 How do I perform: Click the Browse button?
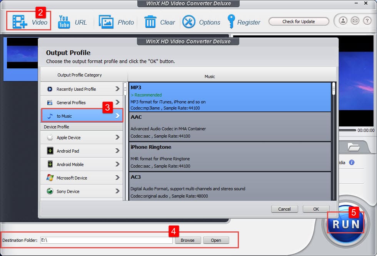[188, 240]
